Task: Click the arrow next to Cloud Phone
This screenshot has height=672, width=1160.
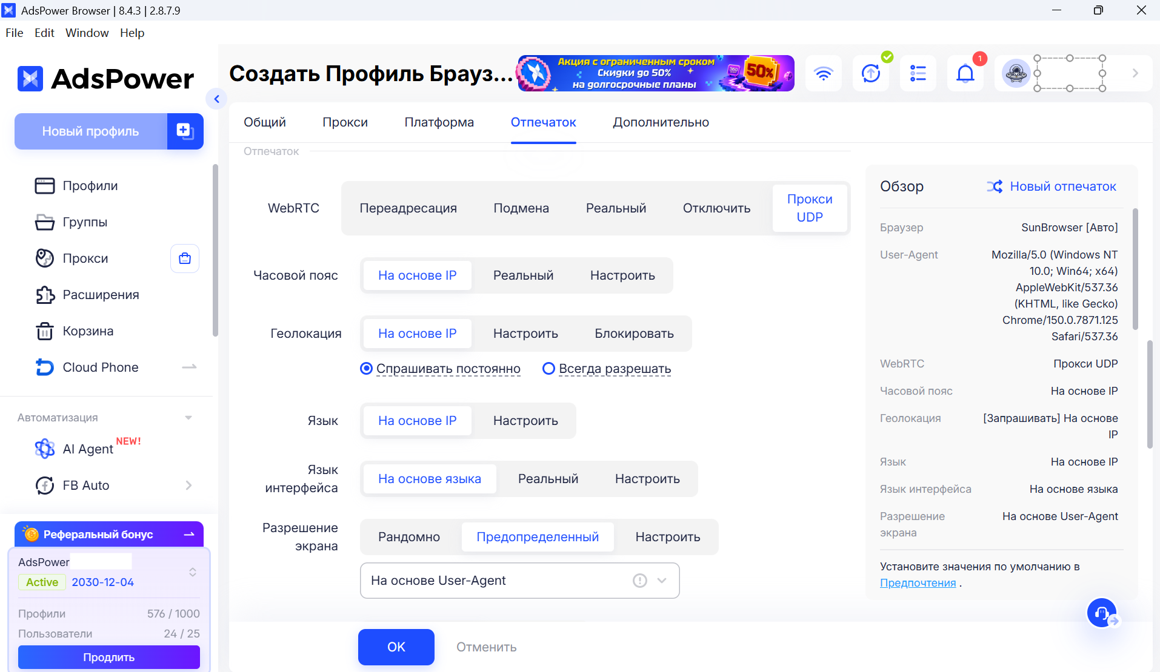Action: pyautogui.click(x=189, y=367)
